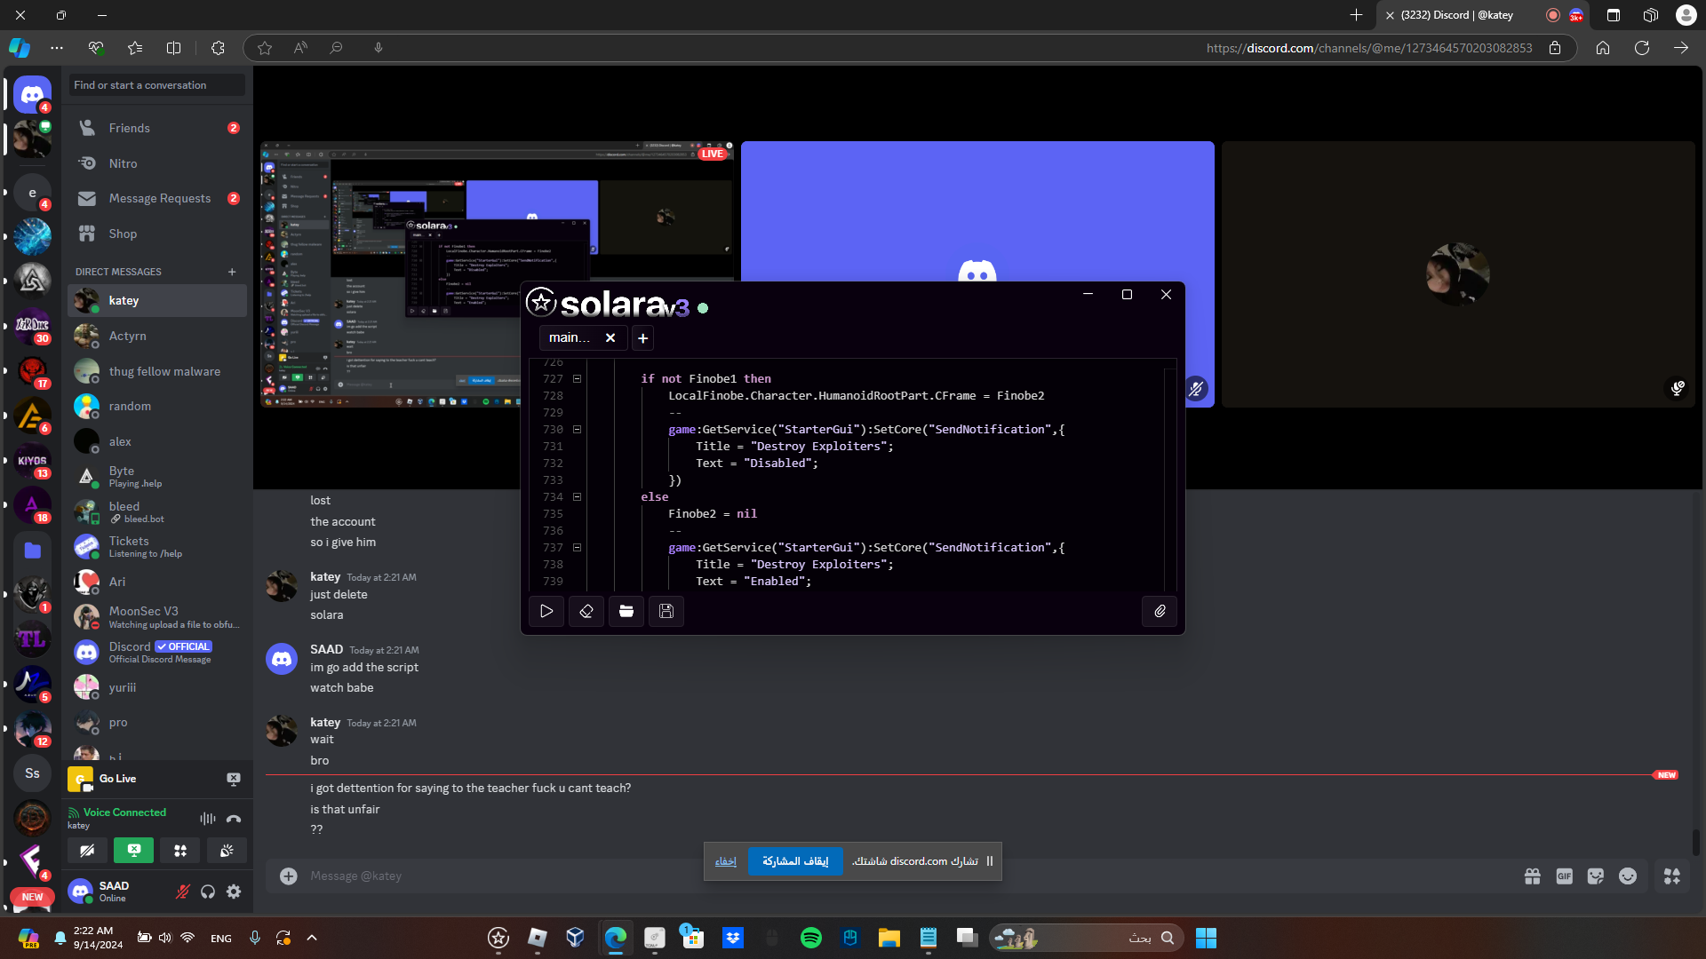Open the Discord Shop

(157, 234)
